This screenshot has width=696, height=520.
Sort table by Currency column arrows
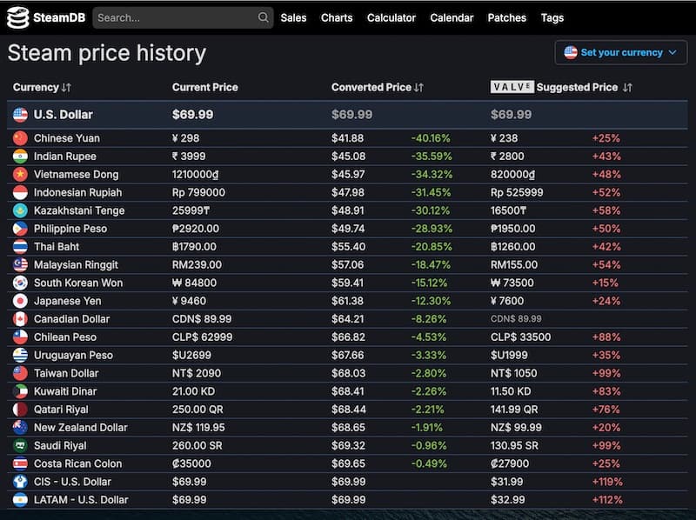[x=67, y=88]
